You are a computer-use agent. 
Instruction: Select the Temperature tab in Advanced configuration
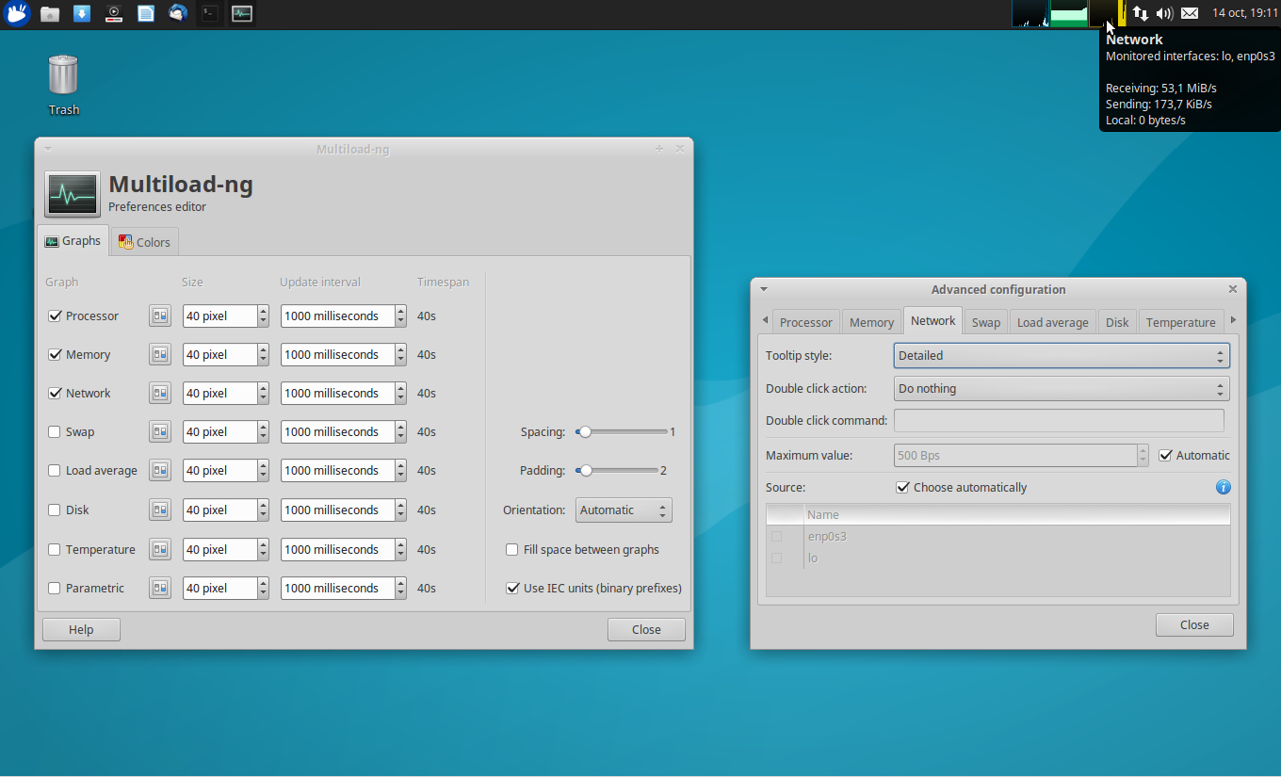[1180, 321]
